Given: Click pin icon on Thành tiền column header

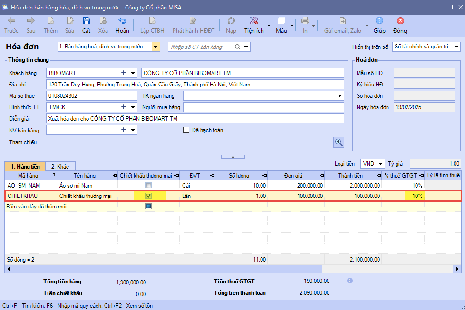Looking at the screenshot, I should [x=378, y=176].
